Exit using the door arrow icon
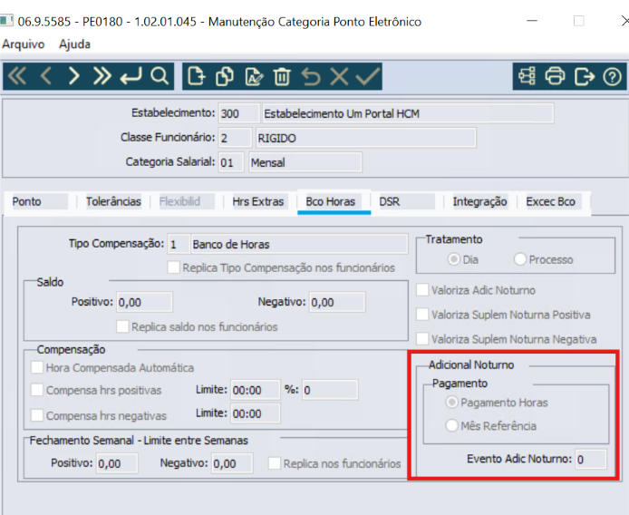 point(584,76)
